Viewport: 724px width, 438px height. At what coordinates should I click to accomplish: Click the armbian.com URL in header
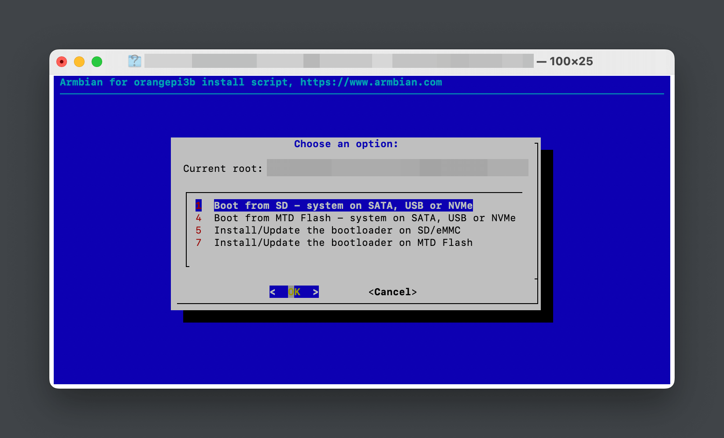(371, 82)
